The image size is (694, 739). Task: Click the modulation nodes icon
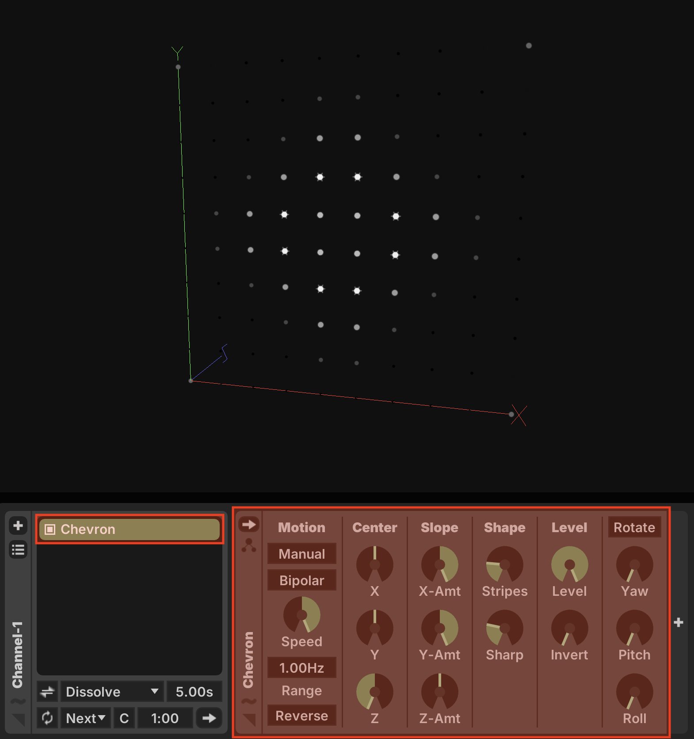[x=249, y=545]
